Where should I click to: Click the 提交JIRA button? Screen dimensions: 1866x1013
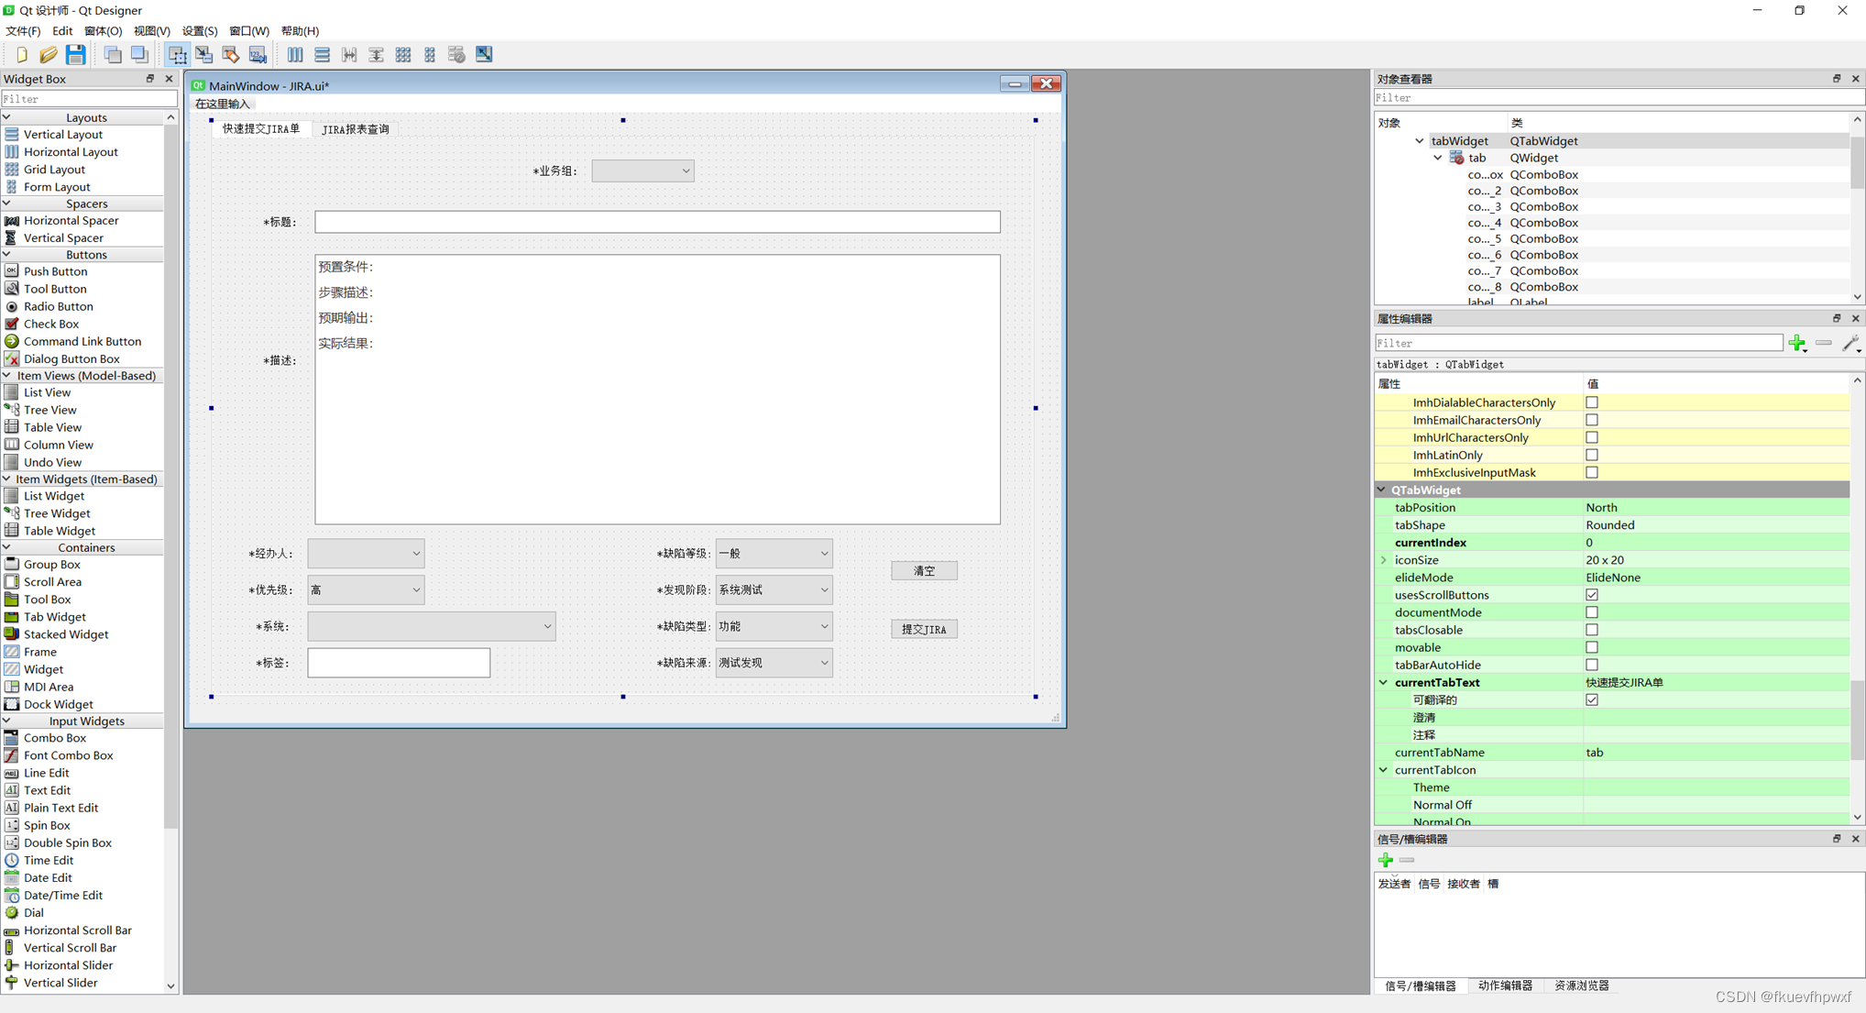pyautogui.click(x=924, y=629)
